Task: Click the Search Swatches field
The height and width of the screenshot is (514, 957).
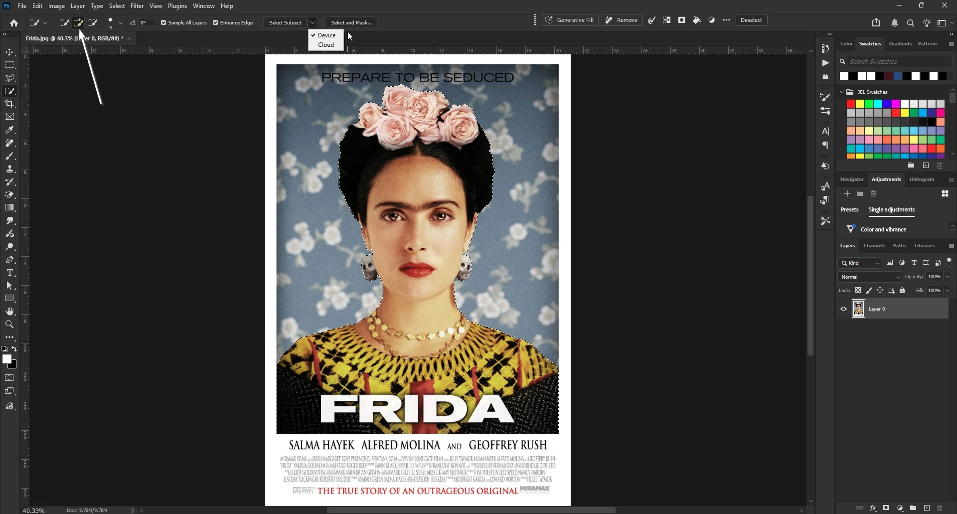Action: tap(900, 62)
